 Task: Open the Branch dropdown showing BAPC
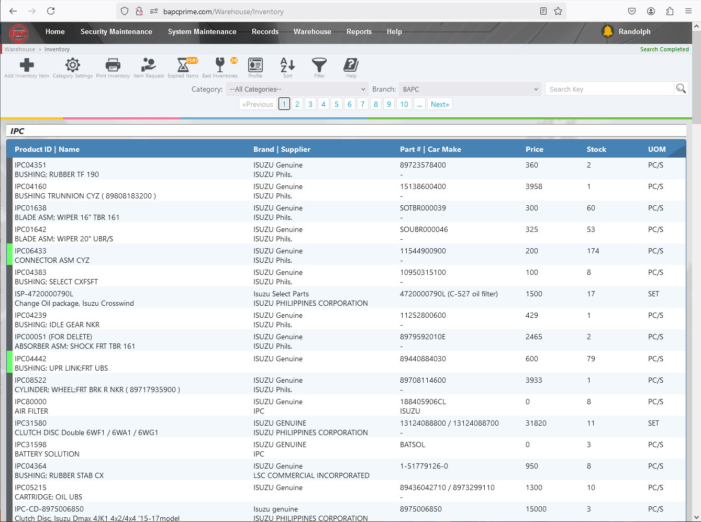(x=470, y=90)
